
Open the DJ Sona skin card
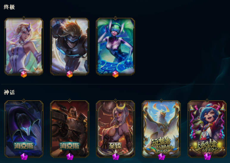pos(115,46)
